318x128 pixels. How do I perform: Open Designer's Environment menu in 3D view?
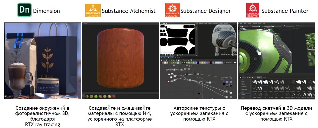(x=215, y=24)
